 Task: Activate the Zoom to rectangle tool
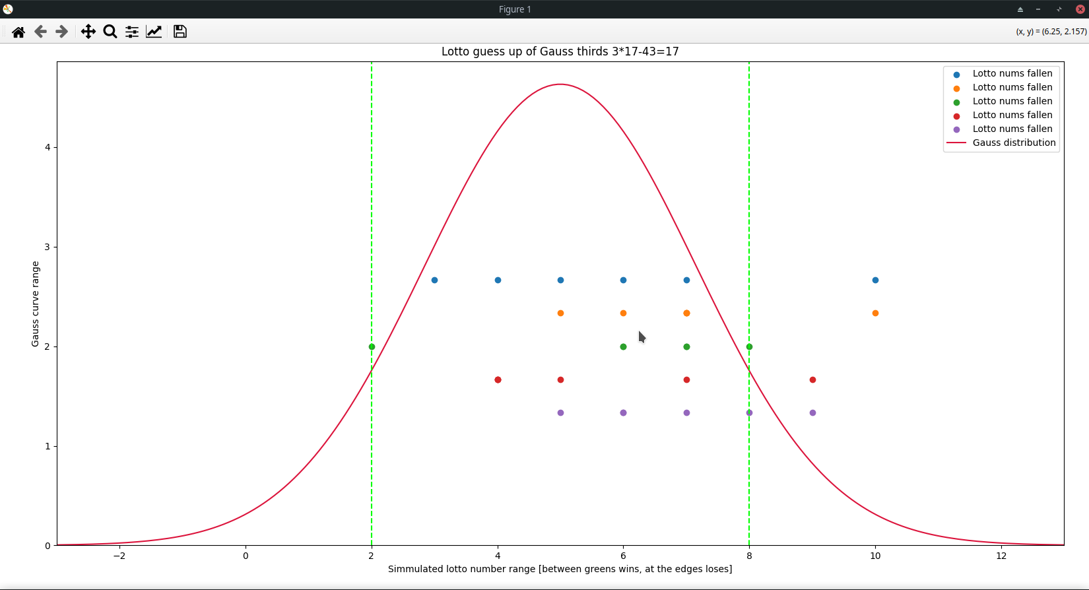tap(110, 32)
